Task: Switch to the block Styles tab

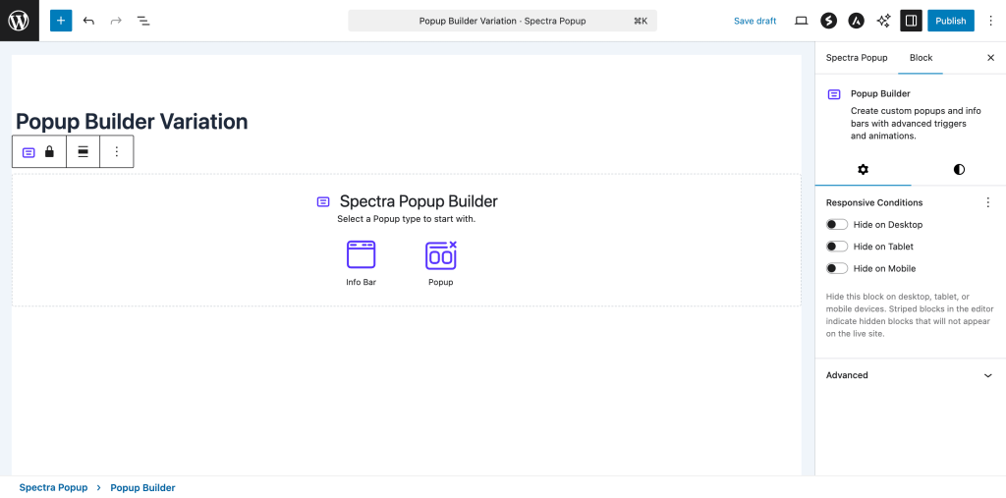Action: 959,170
